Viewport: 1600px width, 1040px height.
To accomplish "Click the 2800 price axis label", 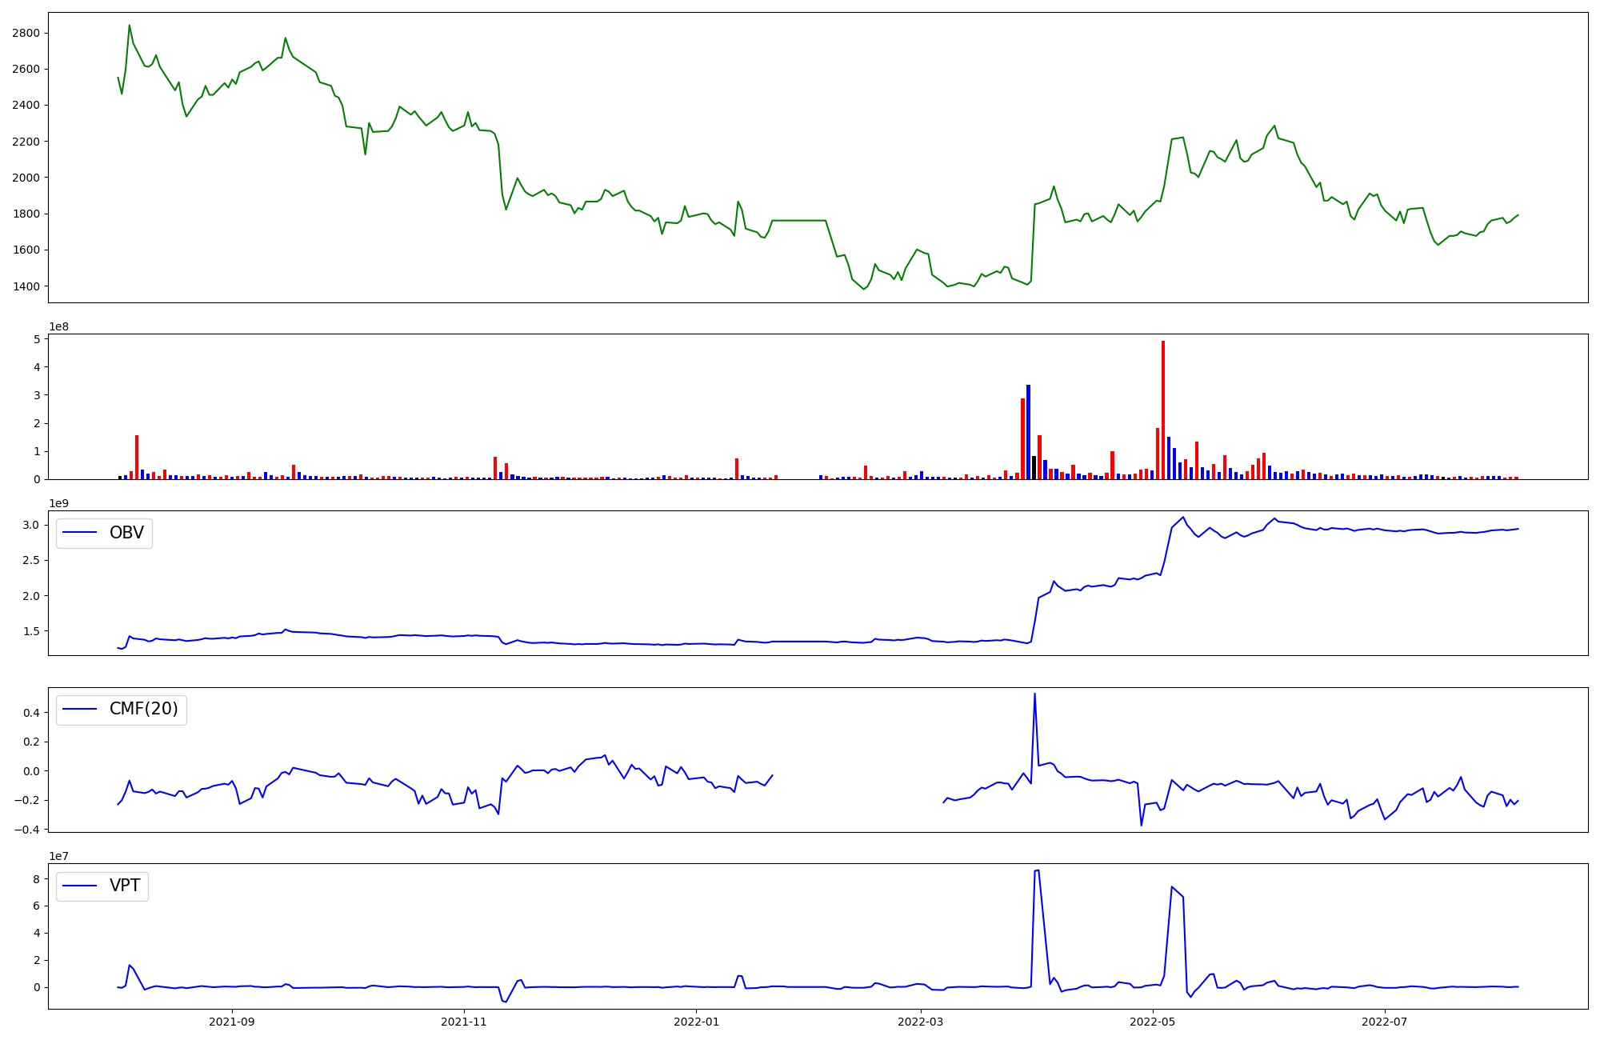I will 26,33.
